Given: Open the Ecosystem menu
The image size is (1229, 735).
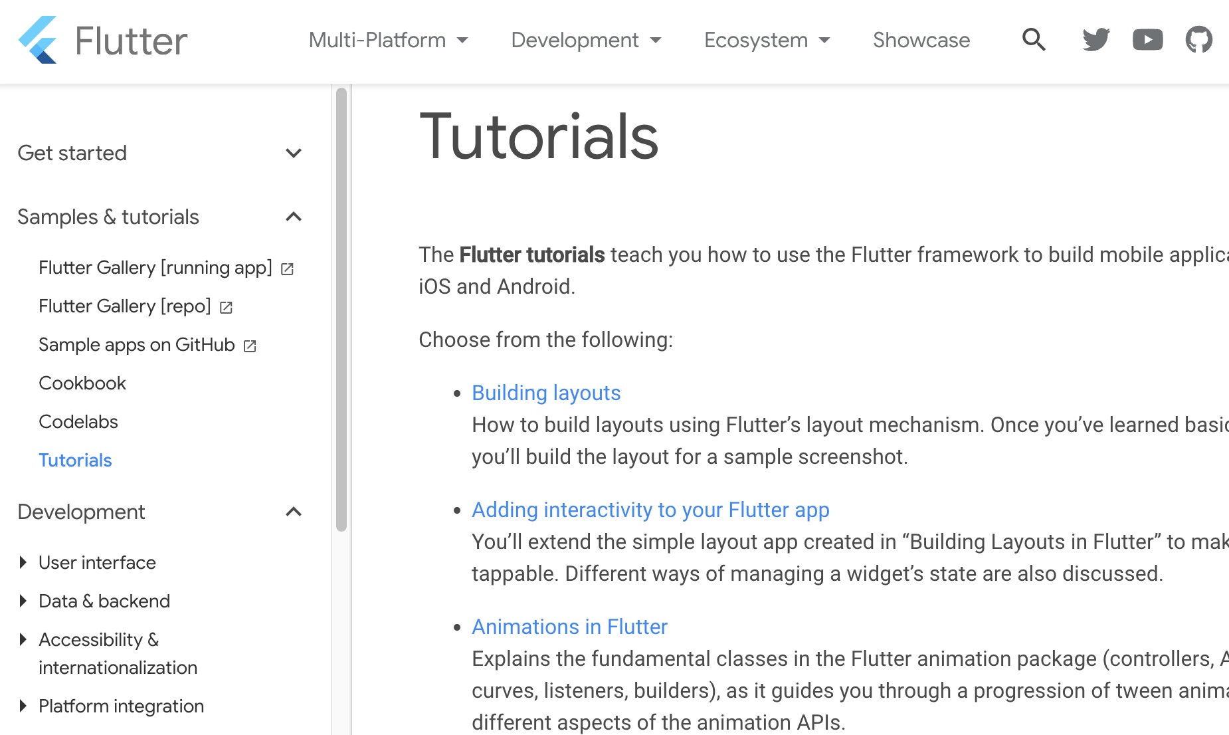Looking at the screenshot, I should [765, 40].
